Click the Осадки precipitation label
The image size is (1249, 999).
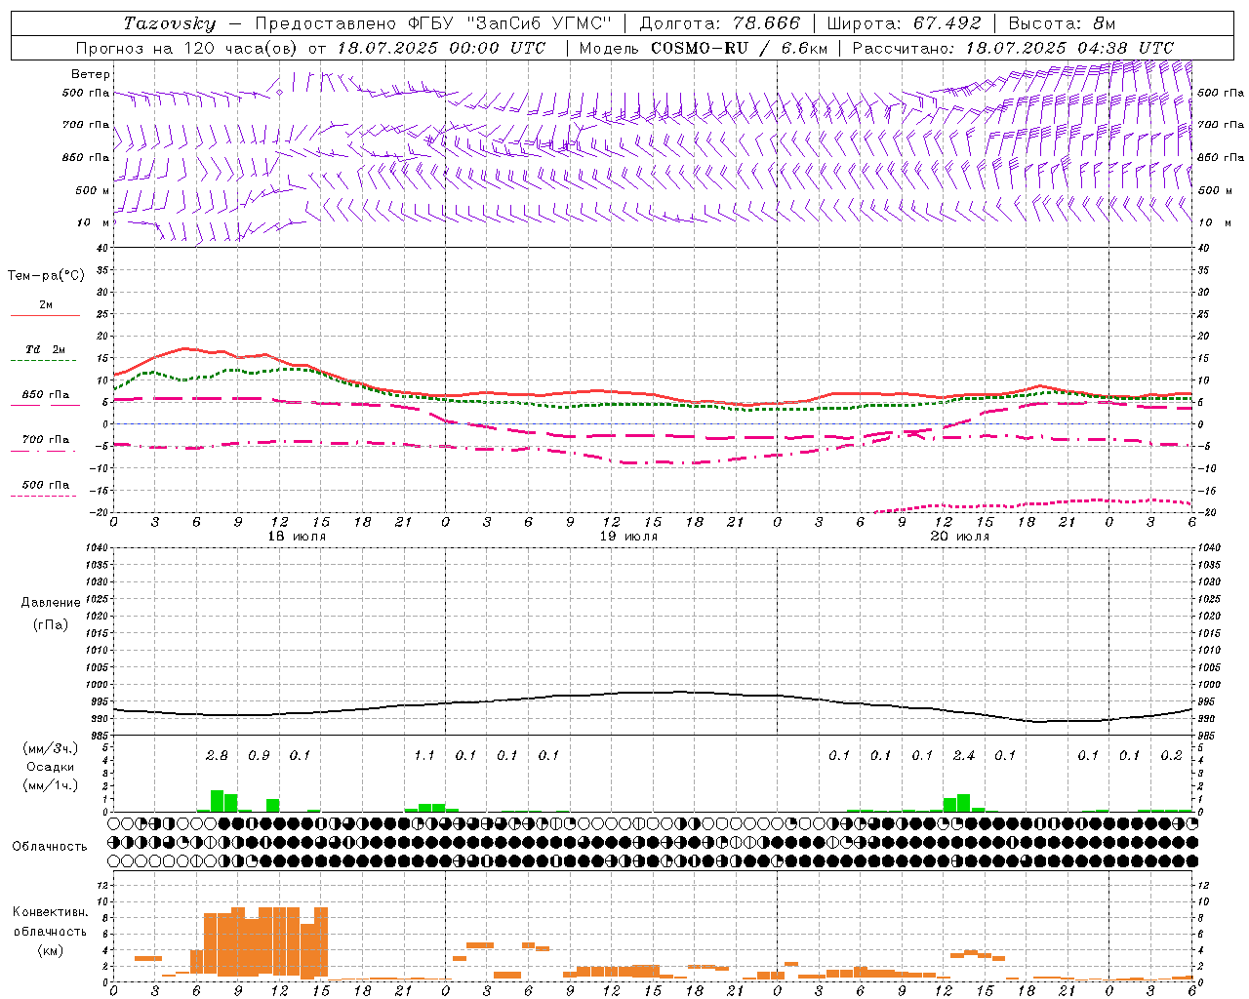click(x=50, y=767)
